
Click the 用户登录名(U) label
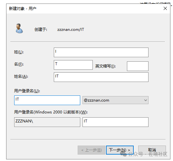pyautogui.click(x=27, y=91)
